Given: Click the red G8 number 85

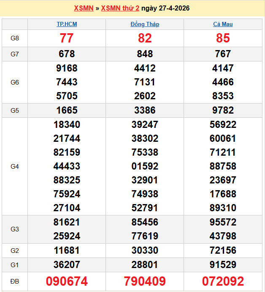Looking at the screenshot, I should [223, 38].
